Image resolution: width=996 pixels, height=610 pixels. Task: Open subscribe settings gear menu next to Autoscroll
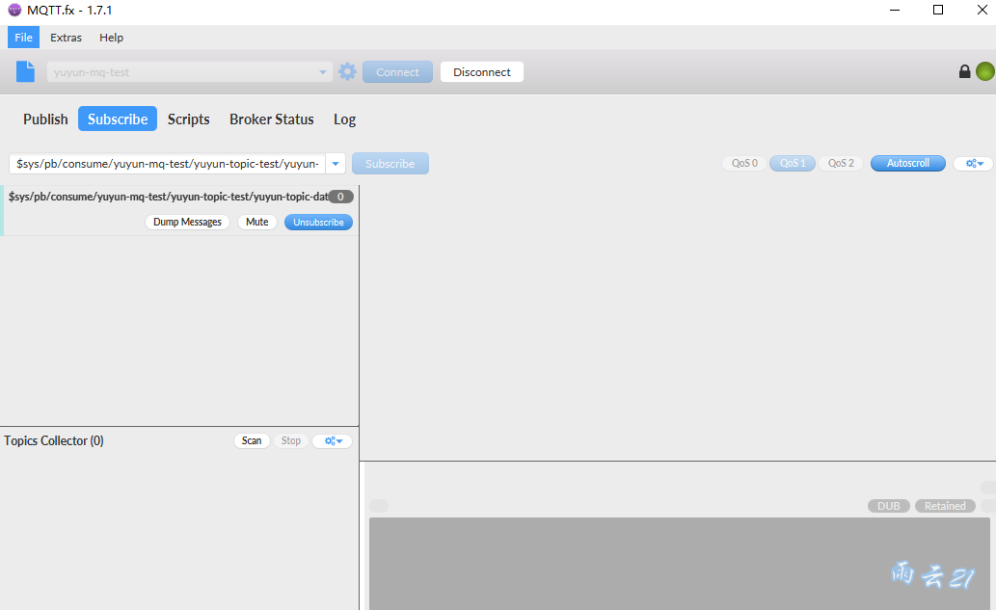(x=975, y=164)
